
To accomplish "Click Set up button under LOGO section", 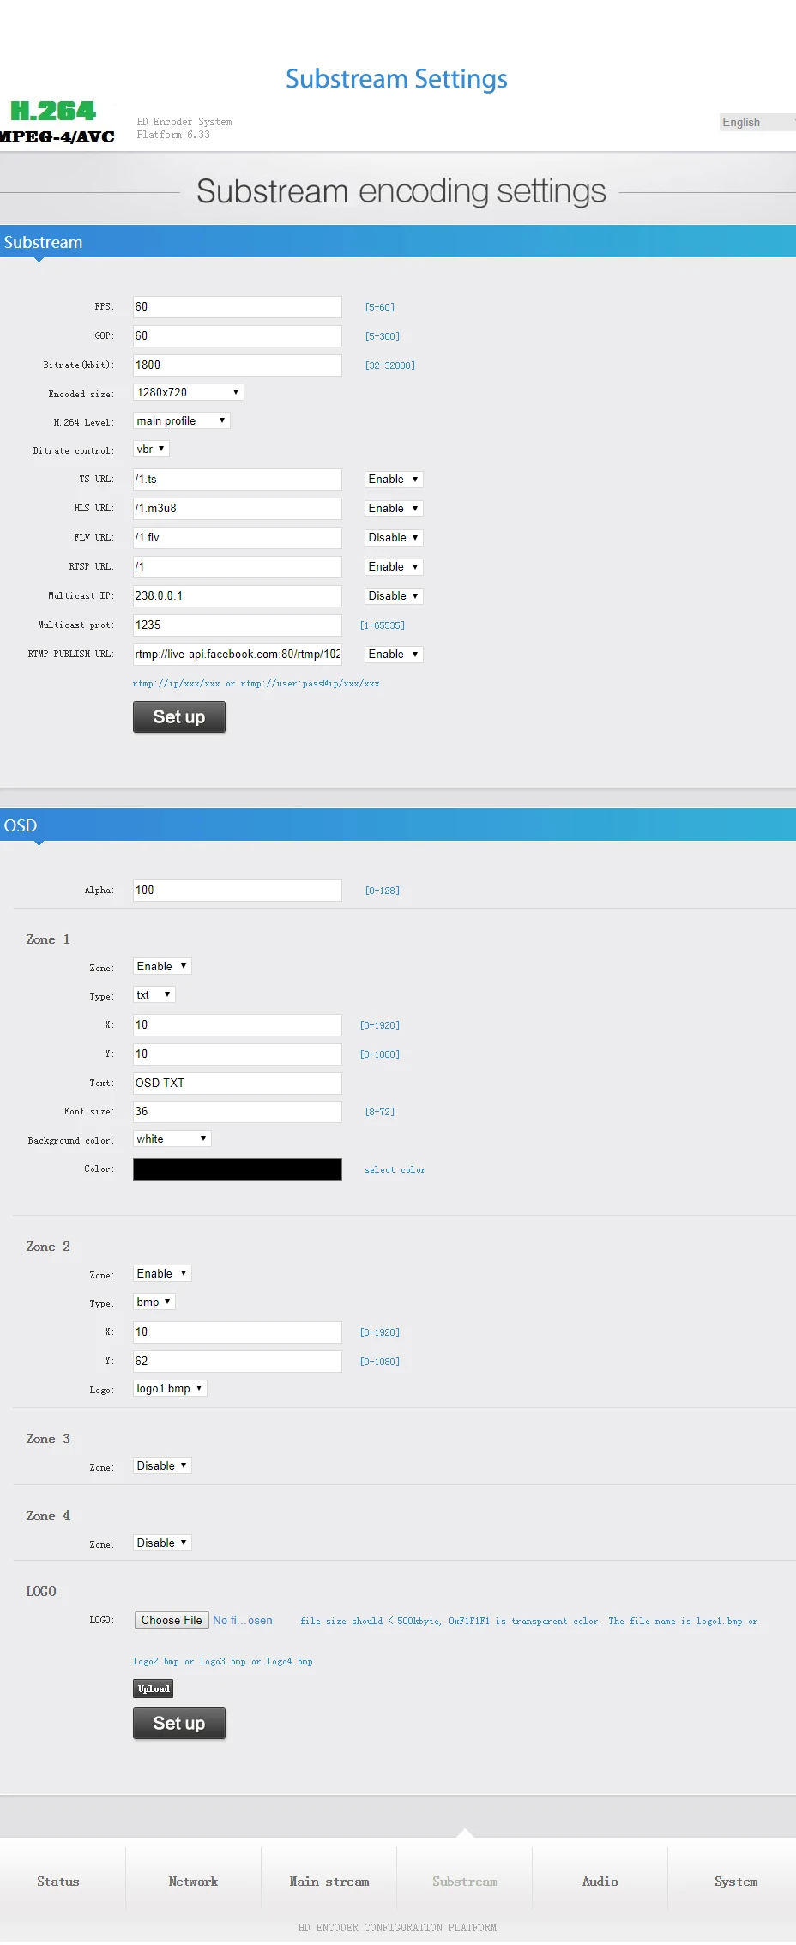I will pos(179,1724).
